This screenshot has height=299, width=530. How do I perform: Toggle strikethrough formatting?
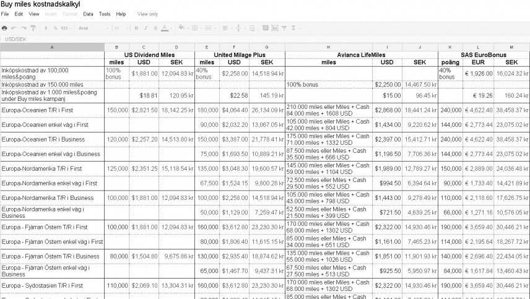tap(154, 28)
